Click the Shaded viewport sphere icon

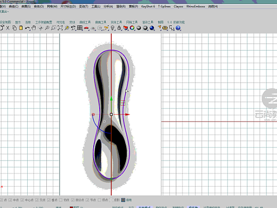(138, 28)
